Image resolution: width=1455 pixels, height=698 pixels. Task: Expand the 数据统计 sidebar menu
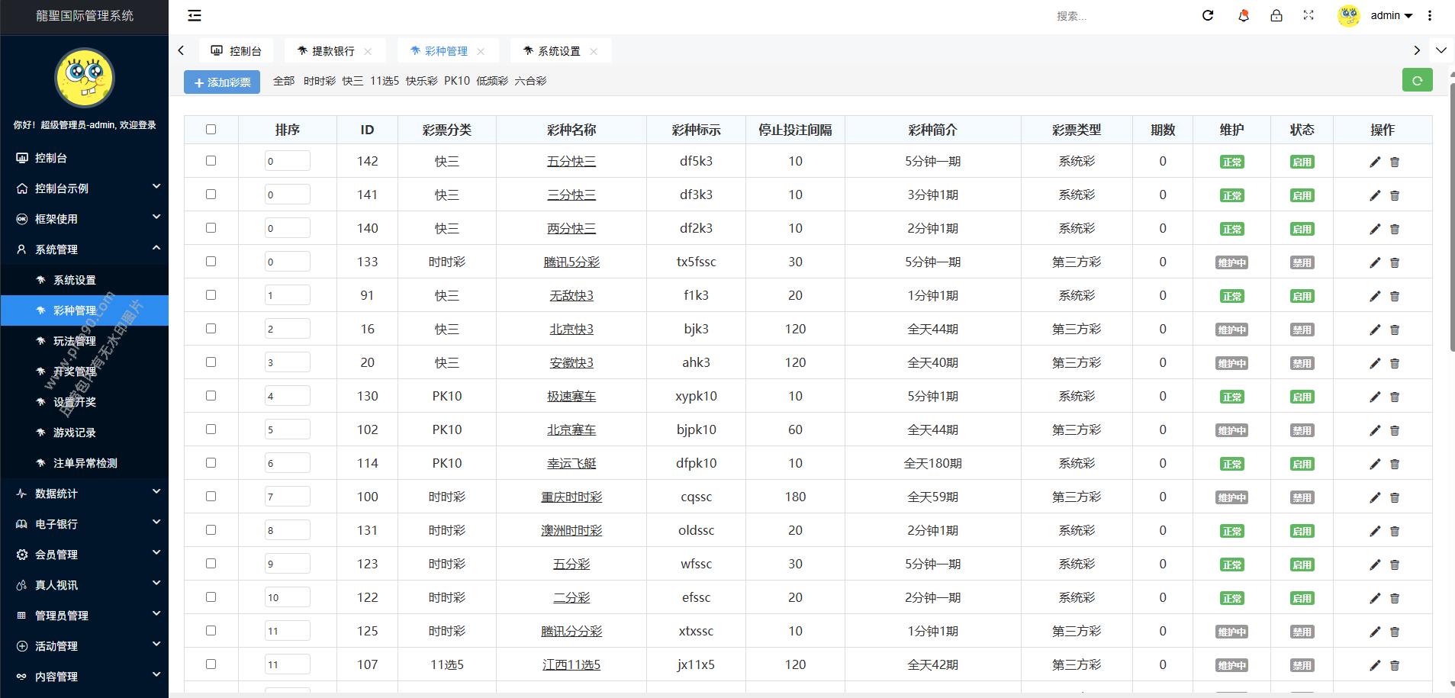pos(84,494)
